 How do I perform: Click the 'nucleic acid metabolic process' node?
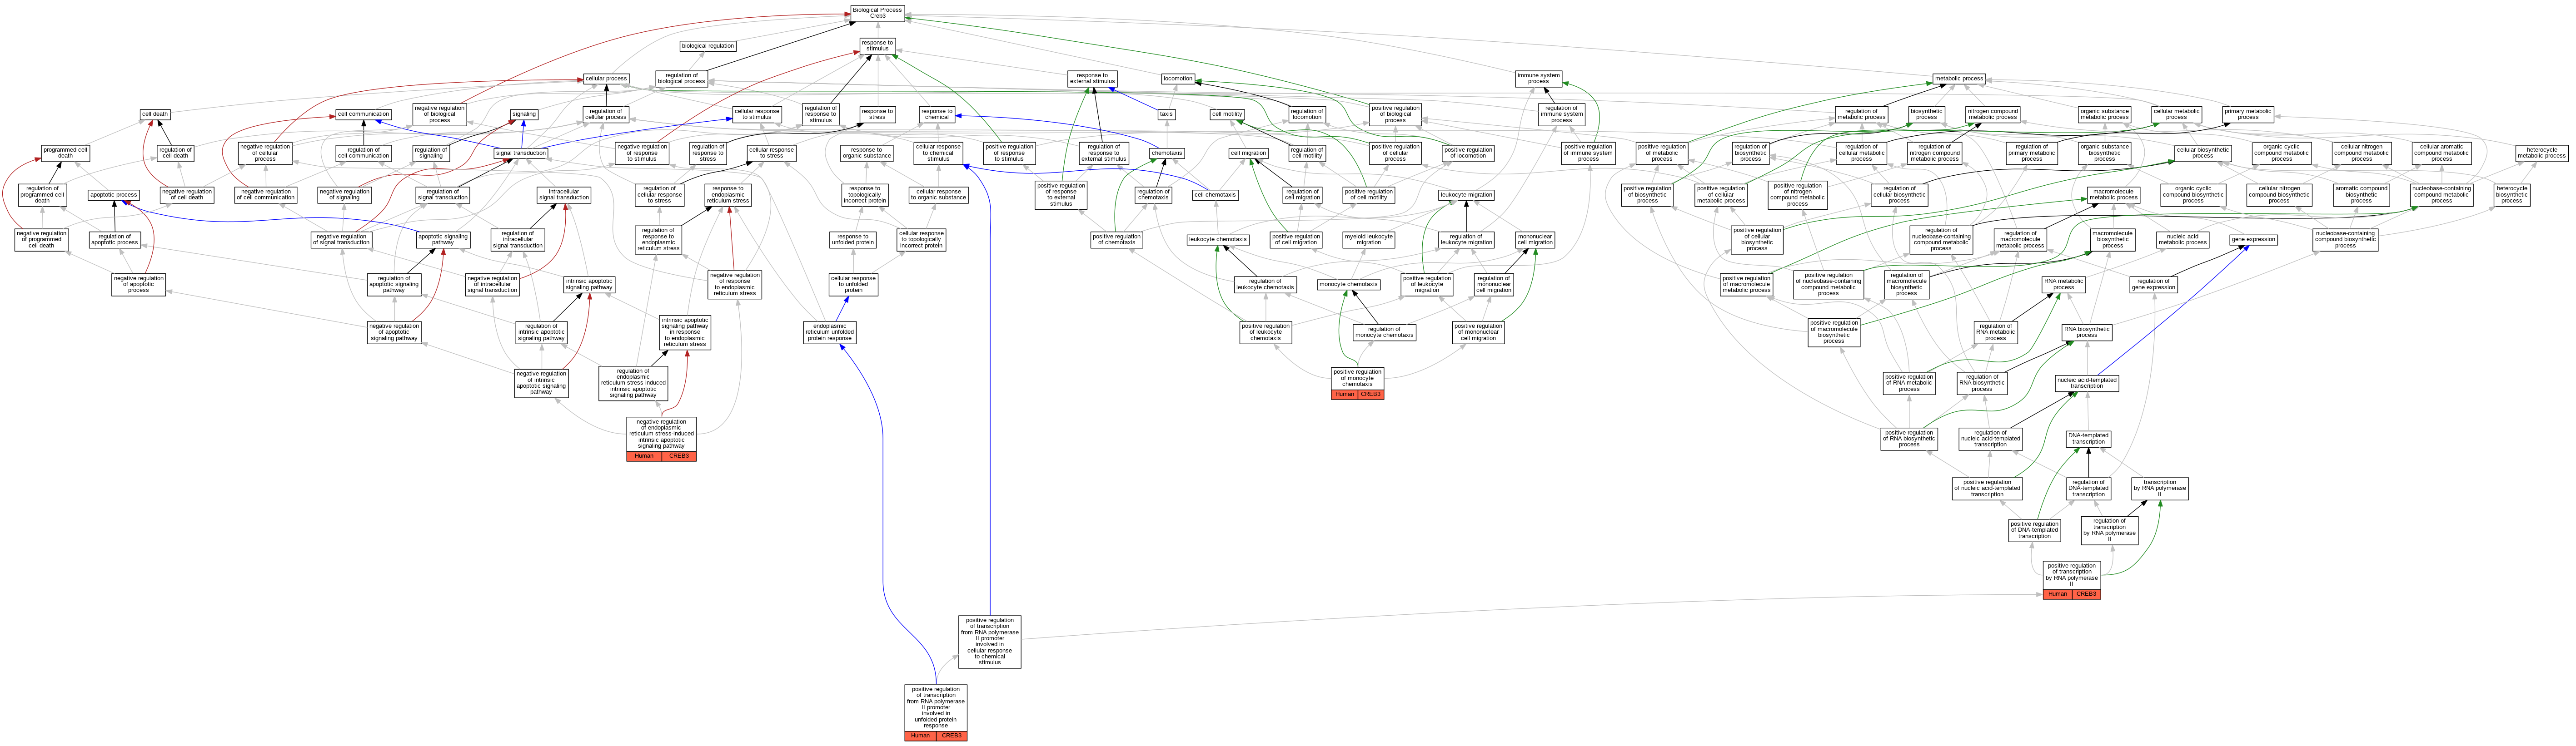(2182, 240)
